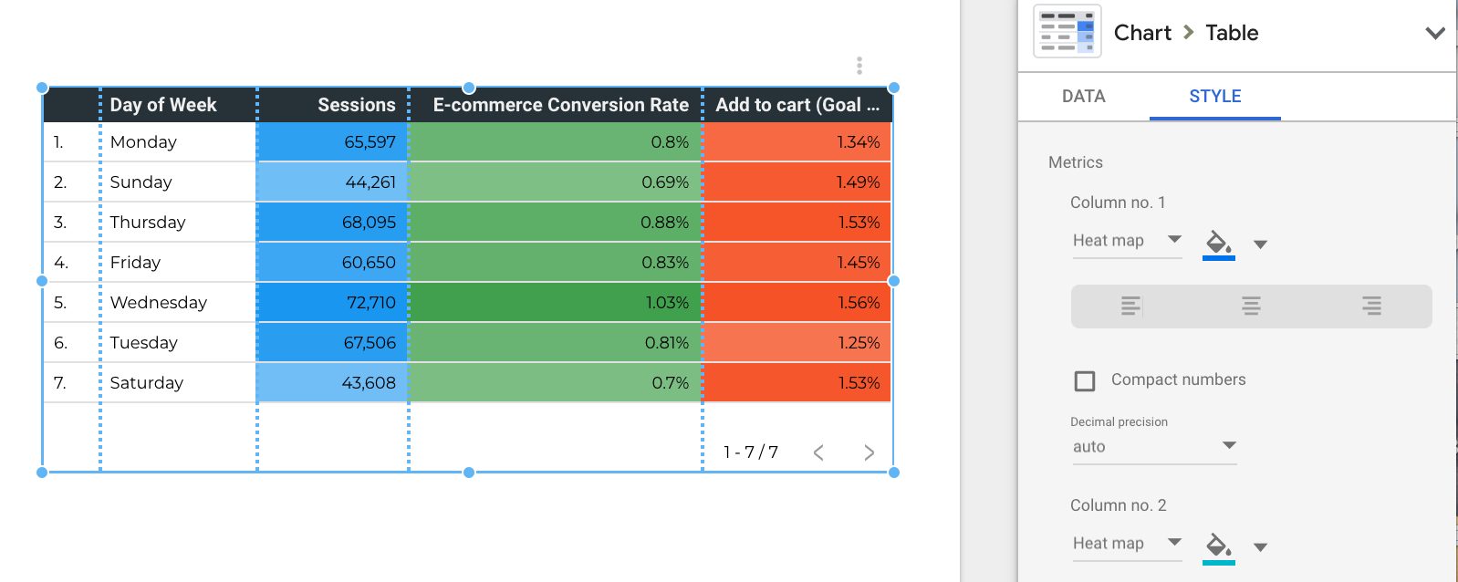Click the table chart type icon beside Chart

(x=1066, y=31)
